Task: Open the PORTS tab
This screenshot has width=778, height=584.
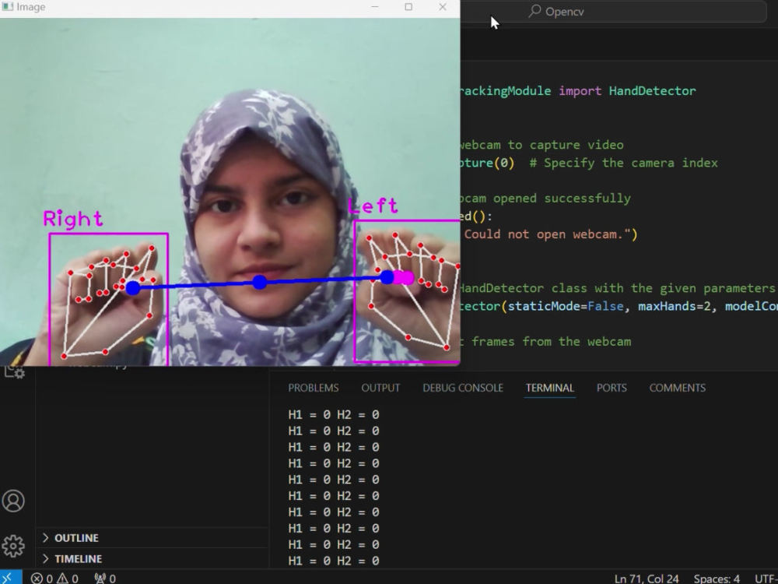Action: point(612,388)
